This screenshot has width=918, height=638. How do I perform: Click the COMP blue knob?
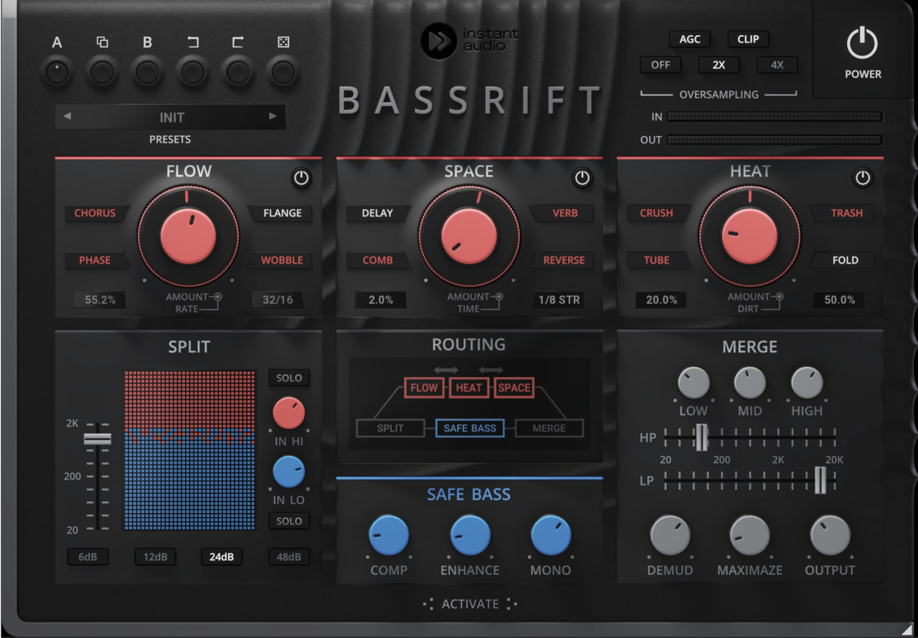click(x=389, y=535)
